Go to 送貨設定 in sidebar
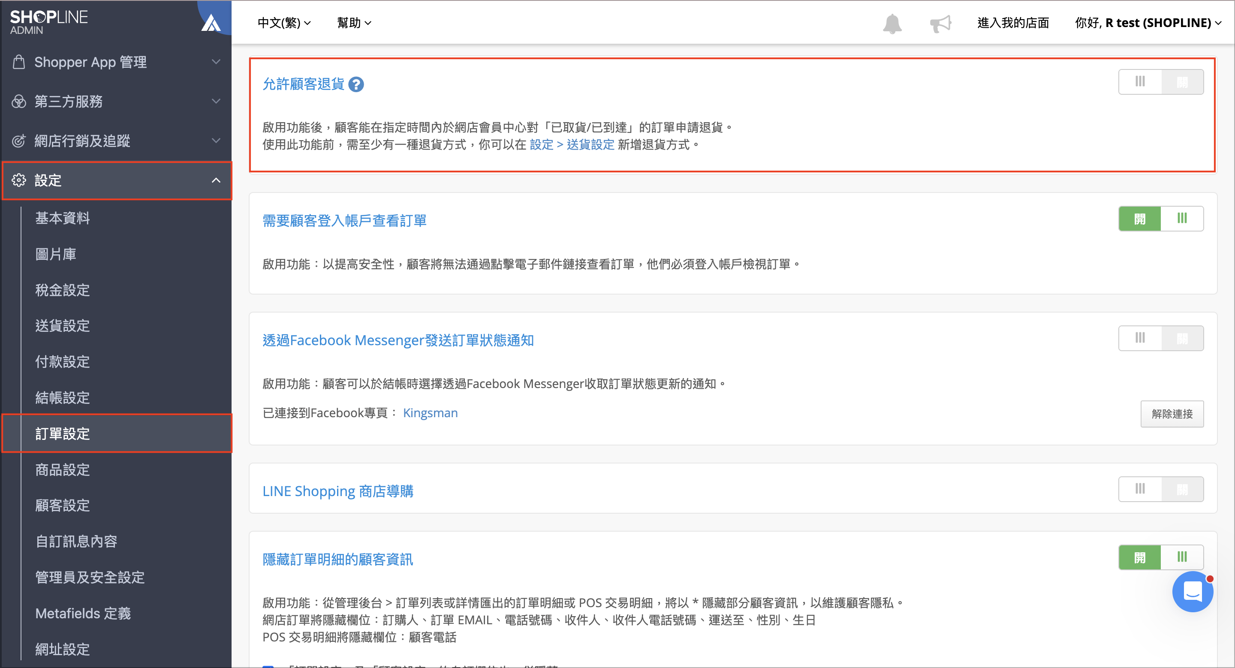The width and height of the screenshot is (1235, 668). coord(62,326)
